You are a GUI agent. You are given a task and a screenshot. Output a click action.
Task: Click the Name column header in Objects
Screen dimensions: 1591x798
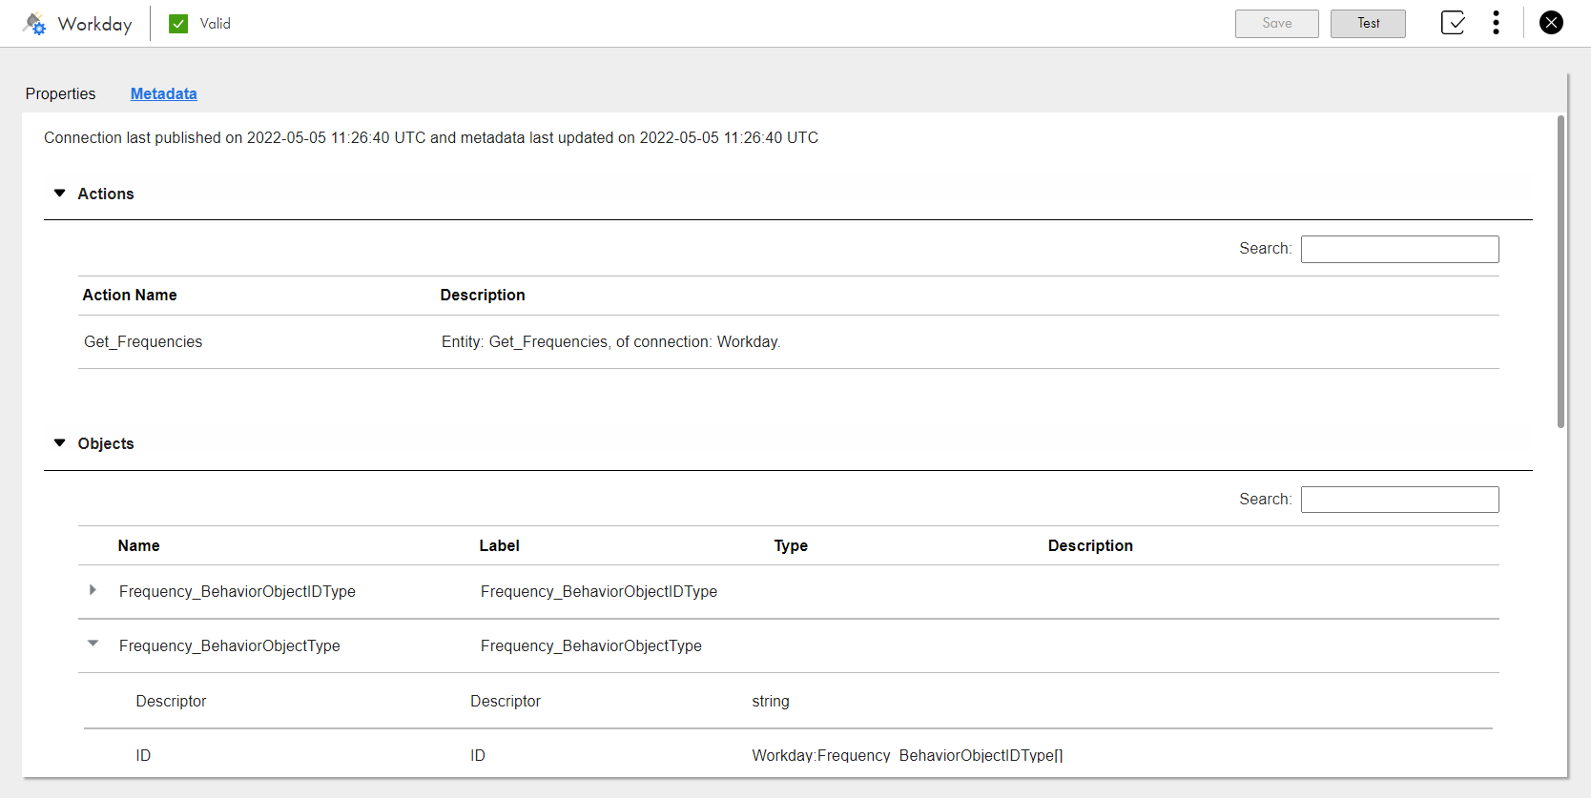click(x=138, y=546)
